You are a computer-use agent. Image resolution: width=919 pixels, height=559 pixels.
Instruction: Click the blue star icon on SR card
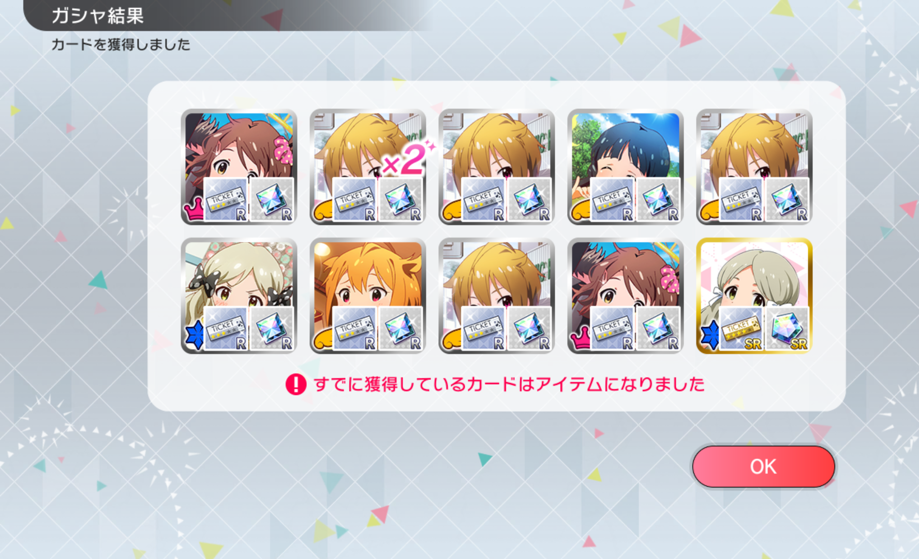click(x=710, y=335)
